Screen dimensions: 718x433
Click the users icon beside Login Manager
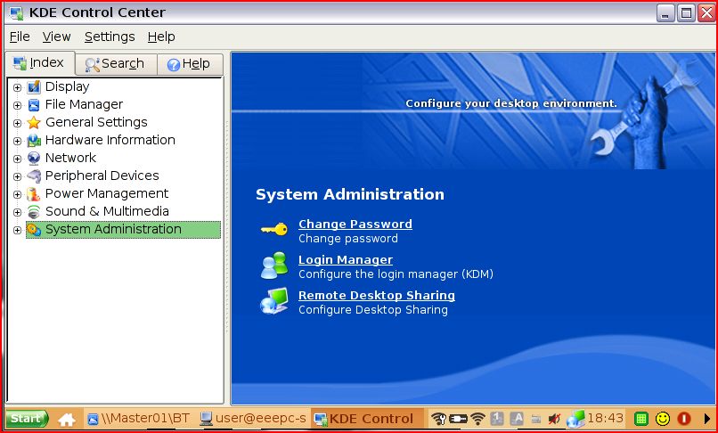pos(273,266)
